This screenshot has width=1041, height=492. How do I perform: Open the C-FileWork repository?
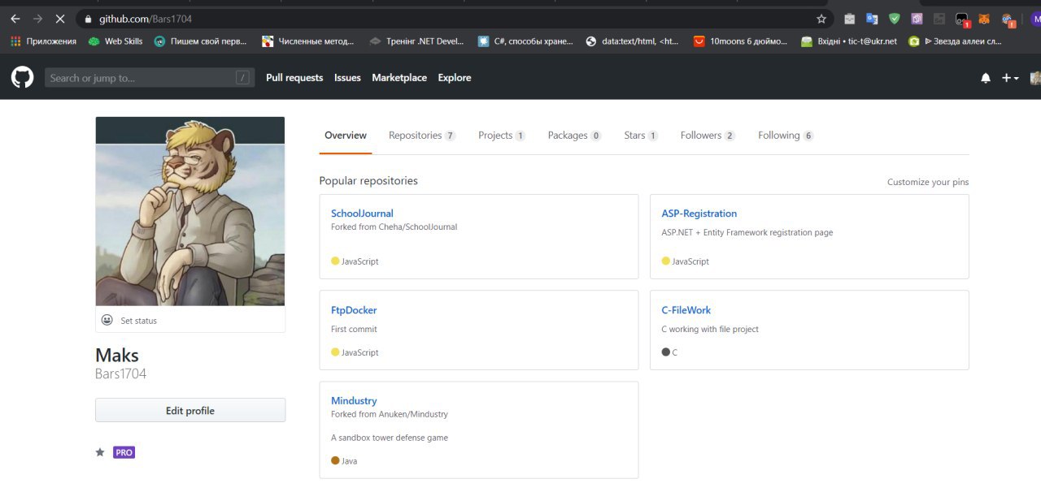[686, 310]
